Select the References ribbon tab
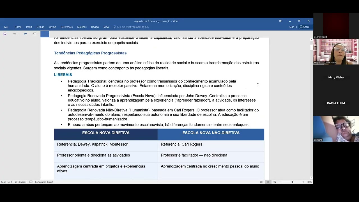 [67, 27]
